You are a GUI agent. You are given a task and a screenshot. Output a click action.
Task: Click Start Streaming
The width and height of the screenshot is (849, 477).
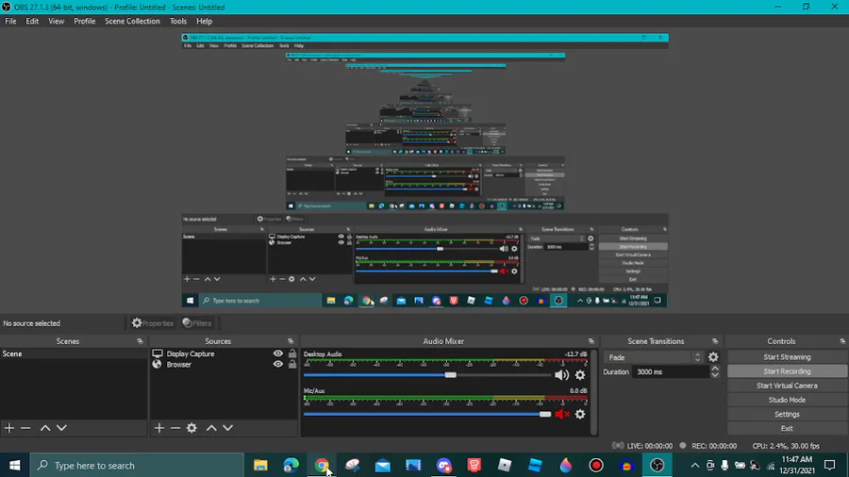click(x=787, y=357)
